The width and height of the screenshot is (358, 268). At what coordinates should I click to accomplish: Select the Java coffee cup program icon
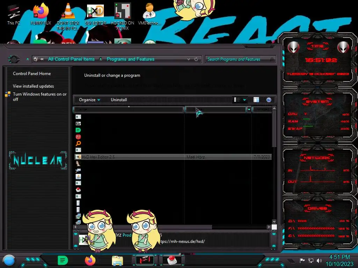coord(78,176)
